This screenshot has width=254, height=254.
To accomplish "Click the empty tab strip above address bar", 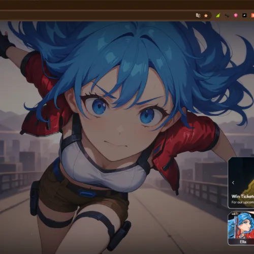I will (127, 5).
